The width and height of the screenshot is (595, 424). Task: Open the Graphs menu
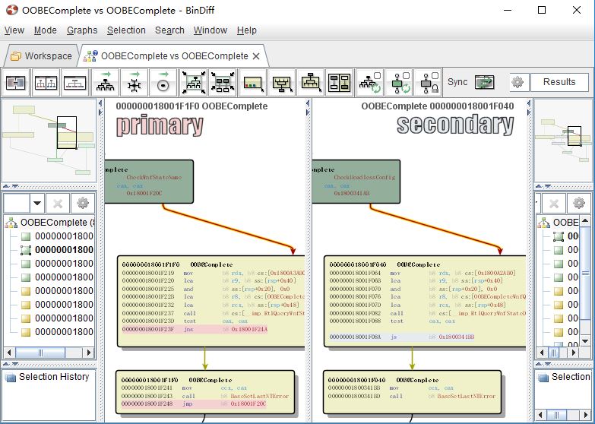click(x=82, y=30)
